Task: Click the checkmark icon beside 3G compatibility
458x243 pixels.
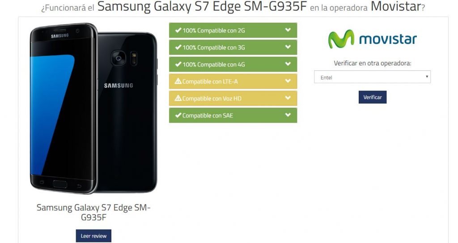Action: (178, 47)
